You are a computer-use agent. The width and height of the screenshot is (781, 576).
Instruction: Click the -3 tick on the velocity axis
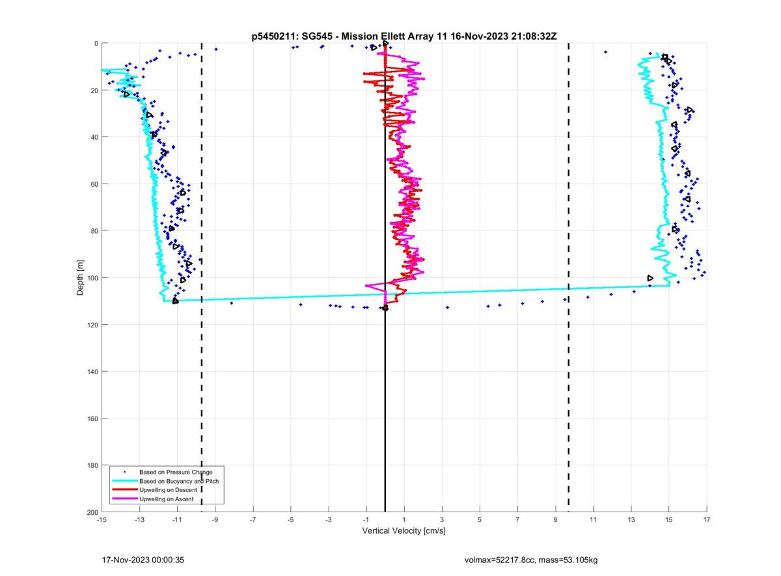pyautogui.click(x=328, y=520)
